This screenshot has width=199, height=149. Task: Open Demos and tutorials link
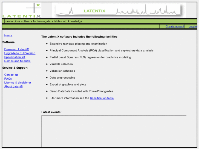tap(18, 61)
